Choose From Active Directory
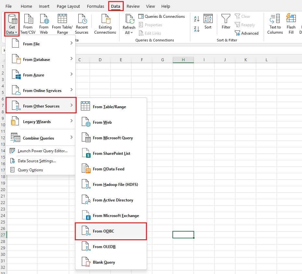The image size is (302, 274). [x=111, y=200]
